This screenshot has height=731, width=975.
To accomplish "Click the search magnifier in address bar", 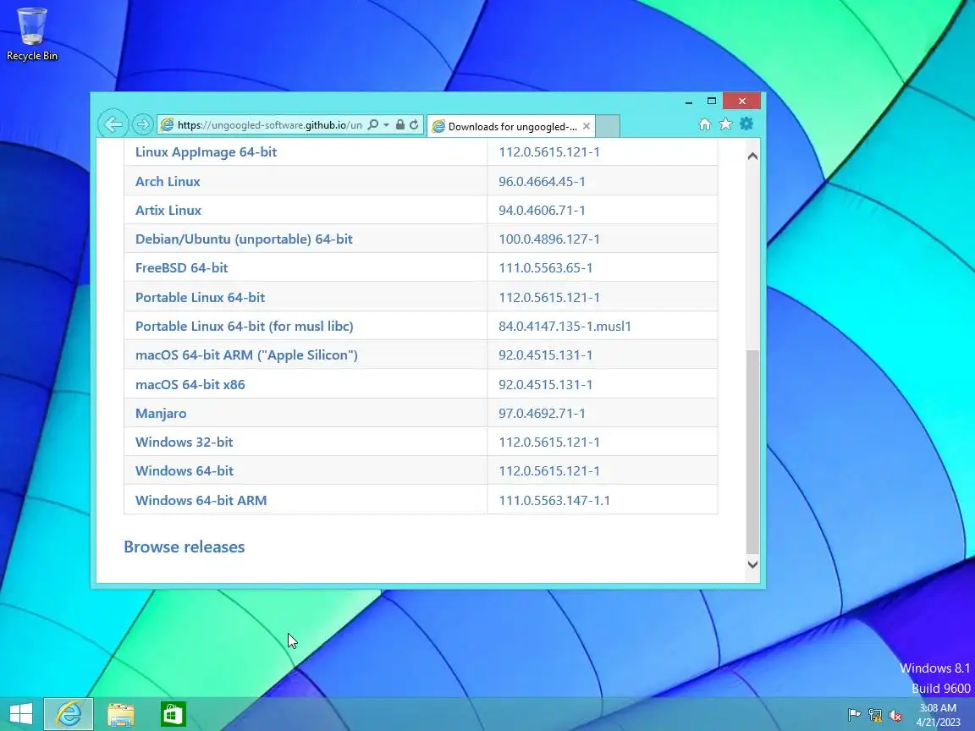I will pos(373,125).
